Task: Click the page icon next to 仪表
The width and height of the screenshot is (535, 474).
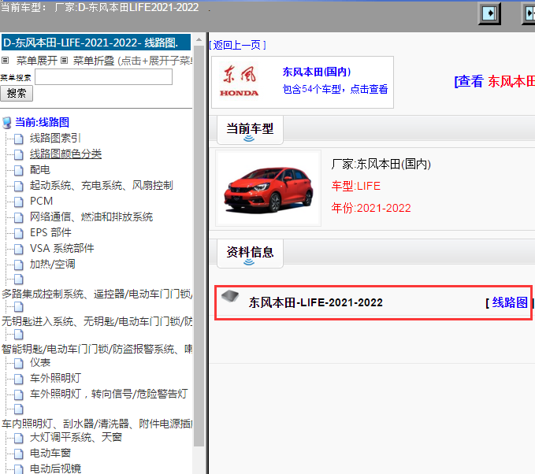Action: tap(19, 363)
